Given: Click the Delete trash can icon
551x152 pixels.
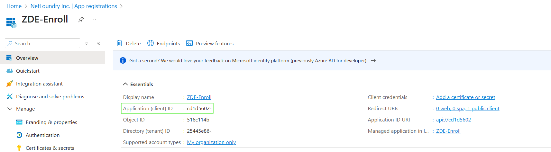Looking at the screenshot, I should [119, 43].
